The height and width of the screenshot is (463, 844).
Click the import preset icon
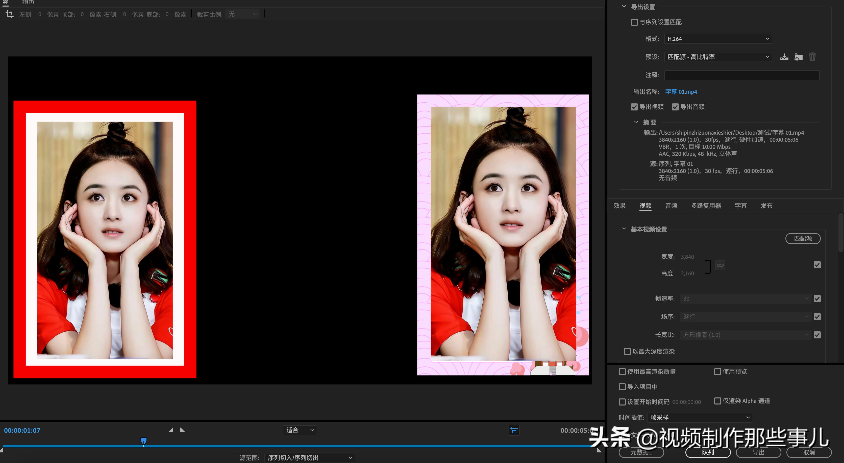click(799, 56)
